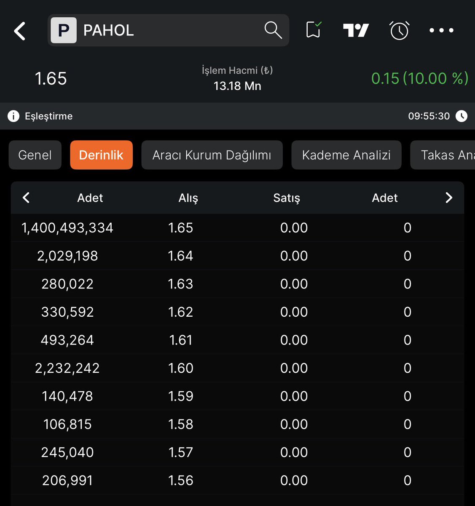The height and width of the screenshot is (506, 475).
Task: Tap the PAHOL symbol search field
Action: tap(168, 30)
